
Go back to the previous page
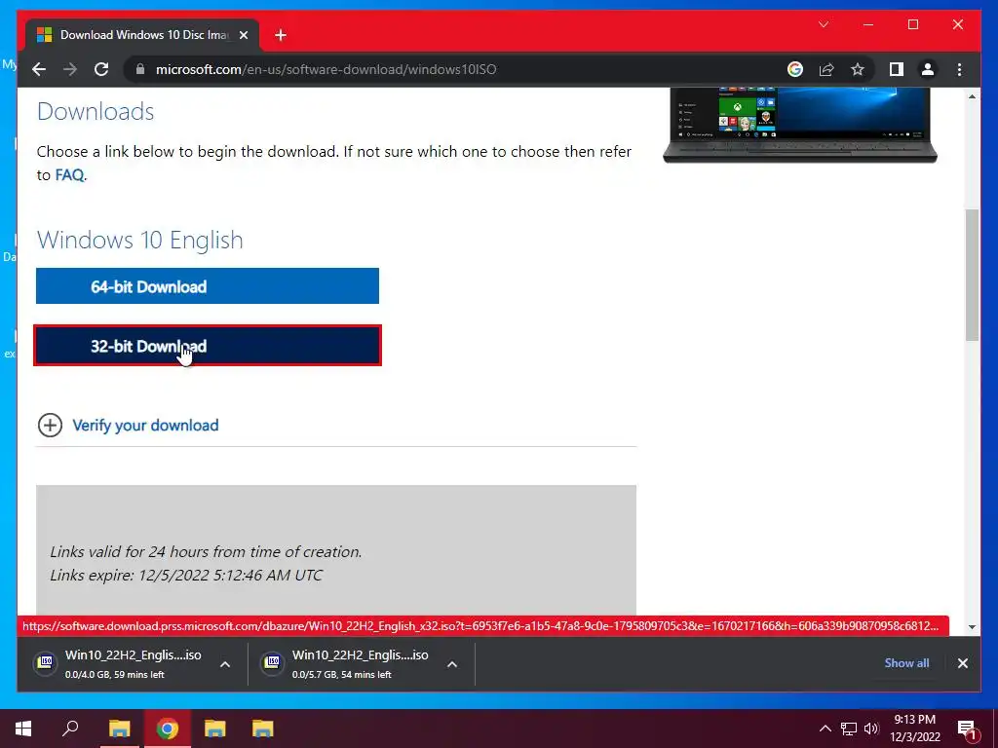coord(39,69)
